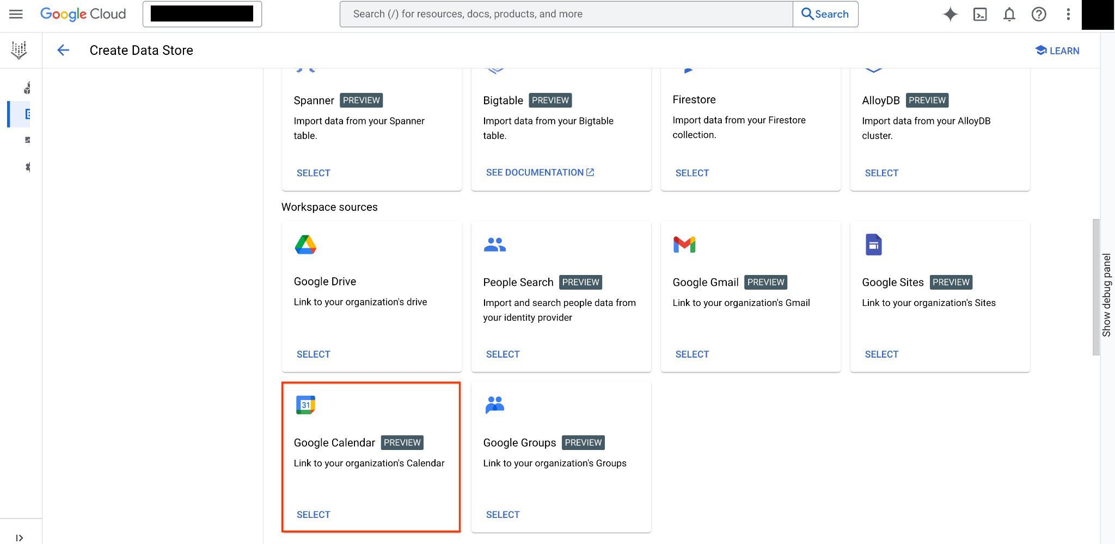Open the LEARN resource panel

tap(1057, 50)
